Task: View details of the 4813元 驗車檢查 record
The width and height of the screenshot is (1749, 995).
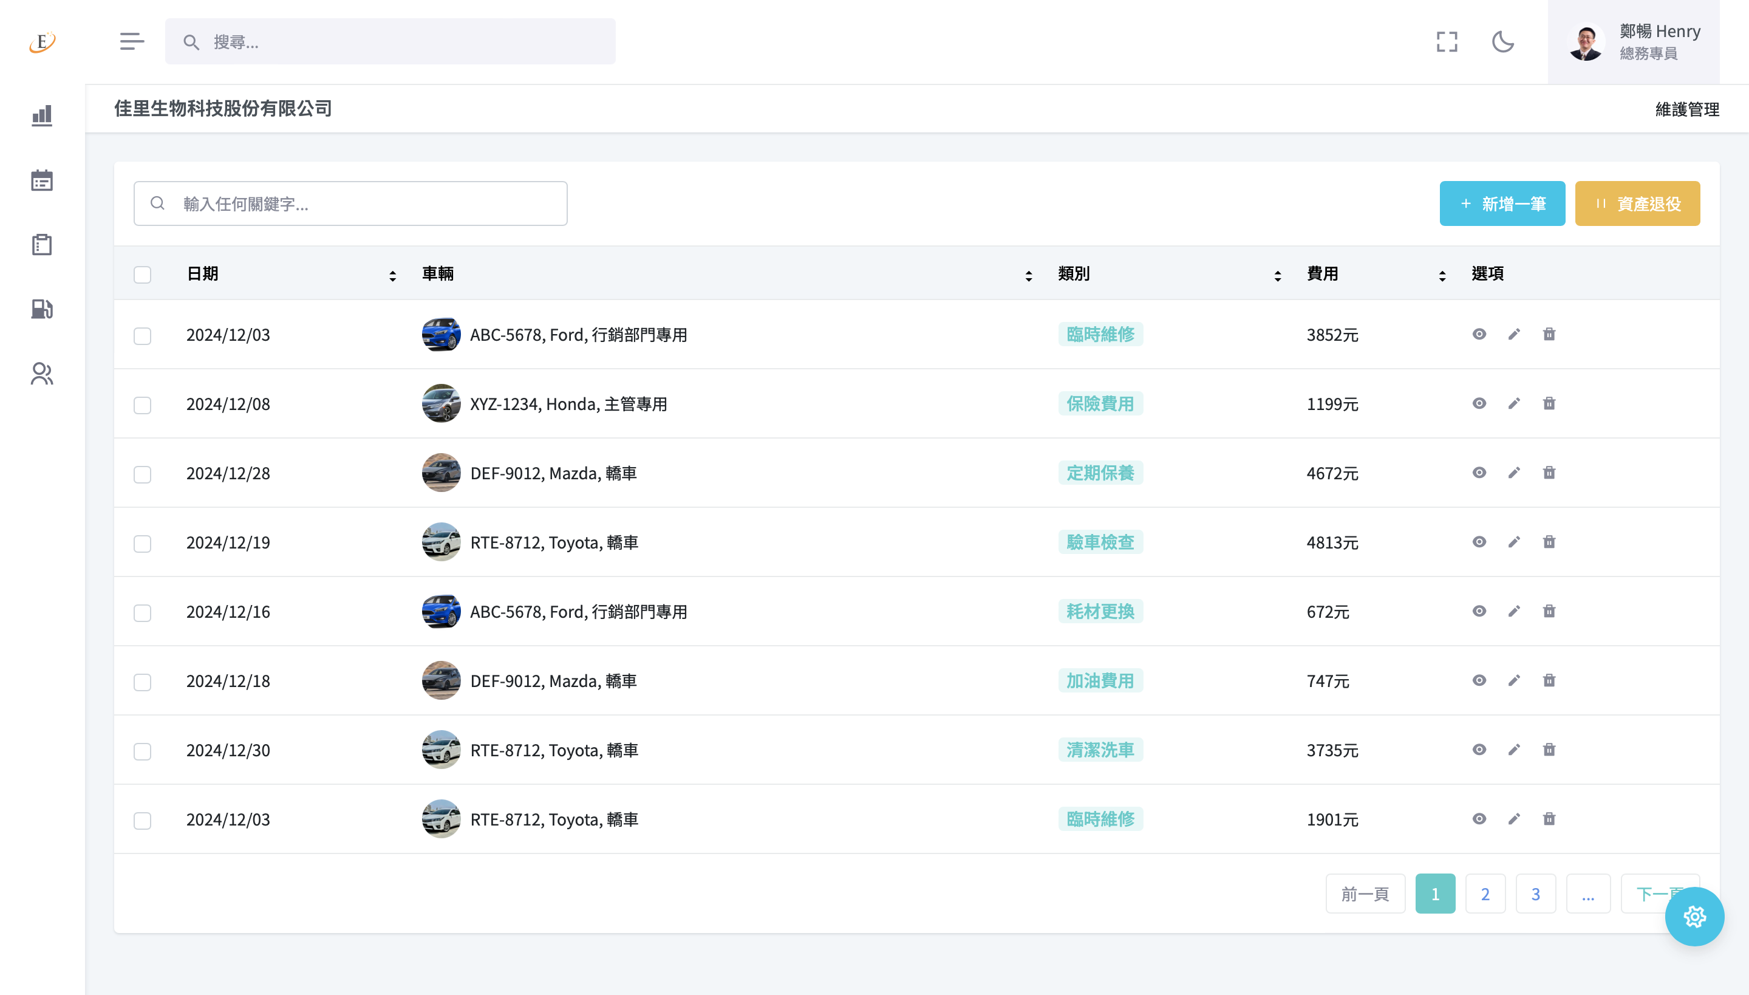Action: 1479,542
